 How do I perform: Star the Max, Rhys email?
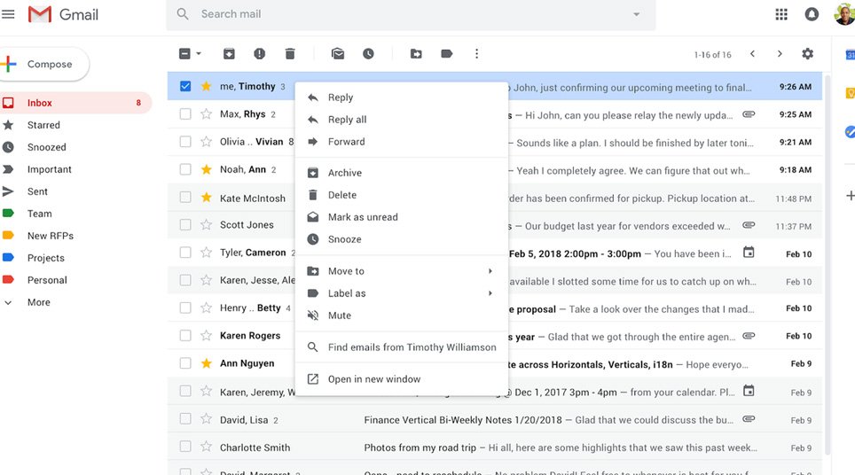coord(207,114)
